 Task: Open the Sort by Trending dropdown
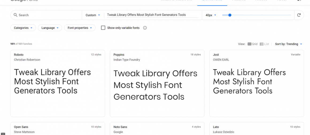click(x=288, y=44)
